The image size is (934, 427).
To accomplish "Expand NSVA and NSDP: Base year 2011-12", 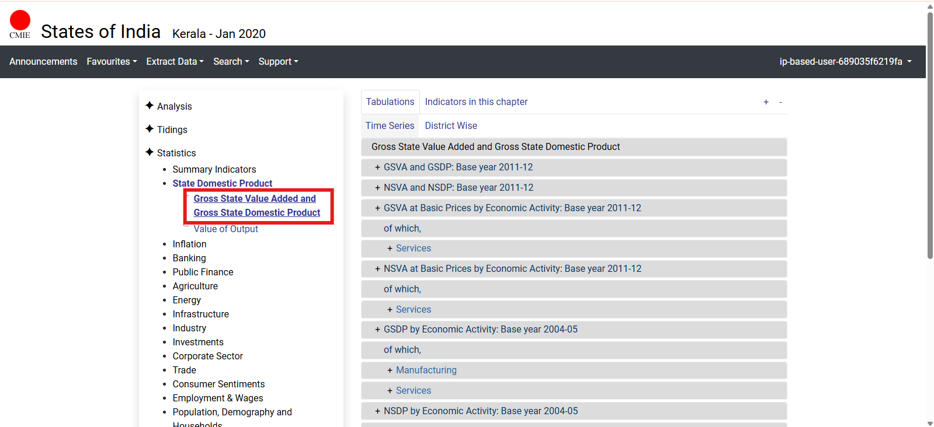I will 377,188.
